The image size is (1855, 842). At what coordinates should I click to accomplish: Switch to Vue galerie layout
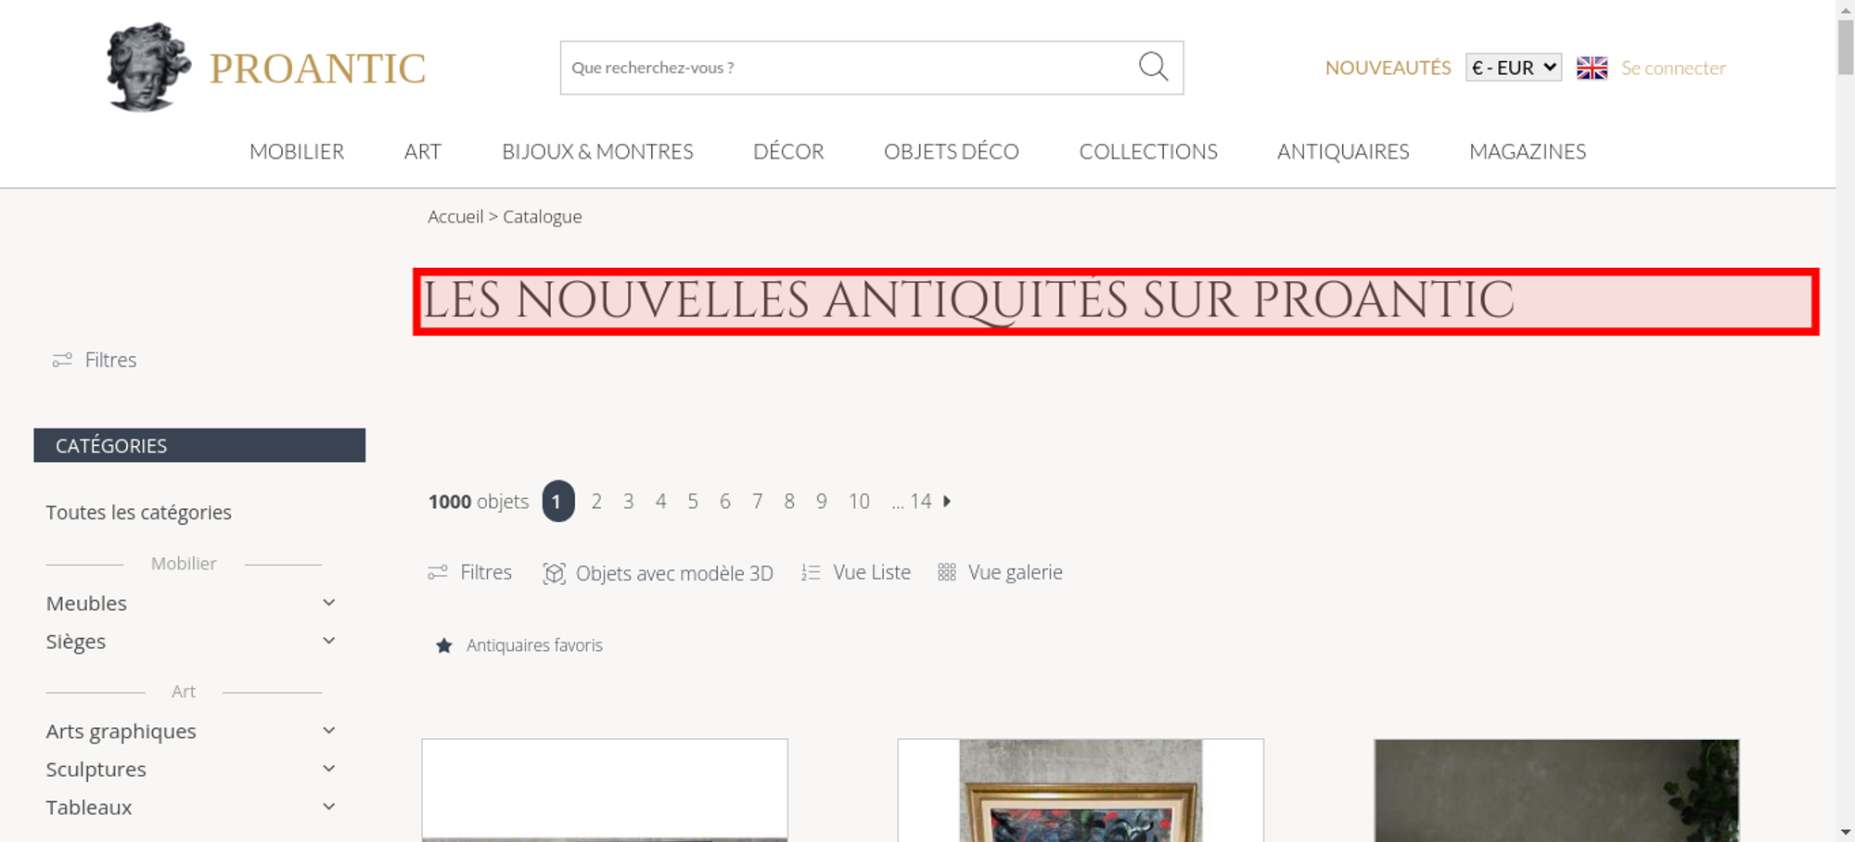click(1000, 572)
